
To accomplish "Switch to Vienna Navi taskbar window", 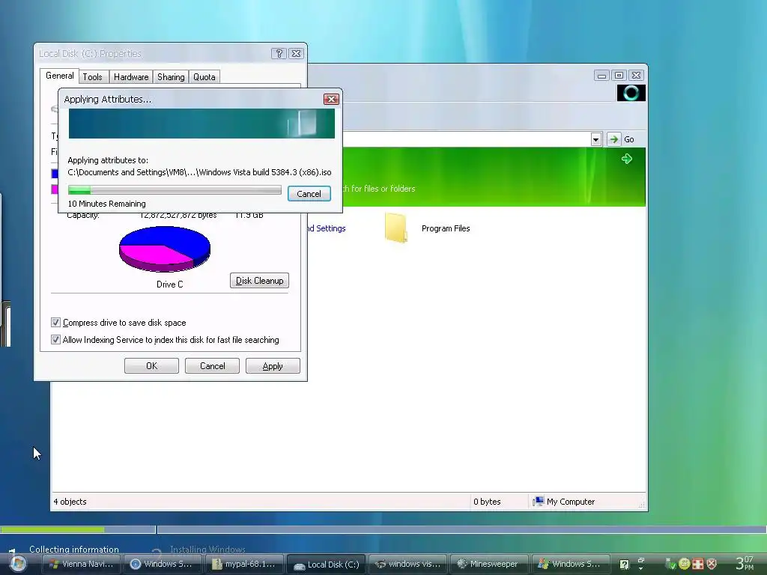I will tap(82, 564).
